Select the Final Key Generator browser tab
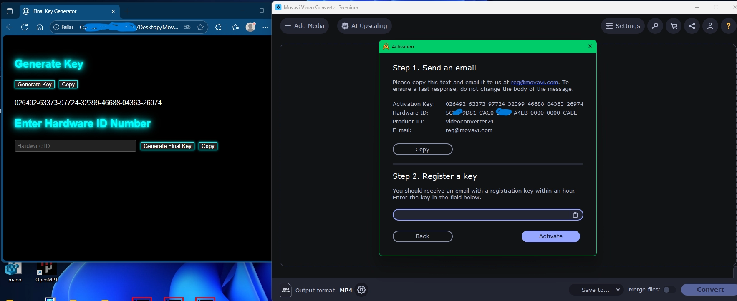 coord(67,11)
